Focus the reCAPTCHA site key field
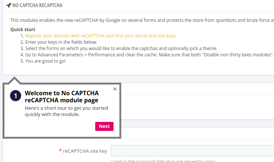This screenshot has width=274, height=162. (192, 151)
